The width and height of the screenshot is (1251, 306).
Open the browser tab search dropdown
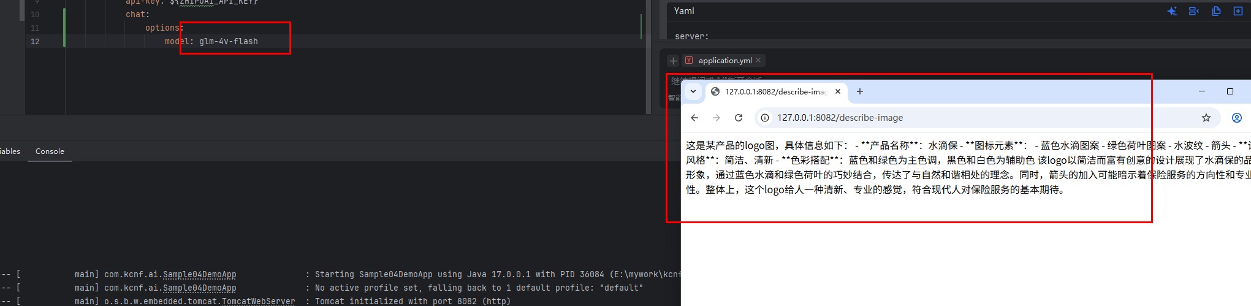[x=693, y=91]
